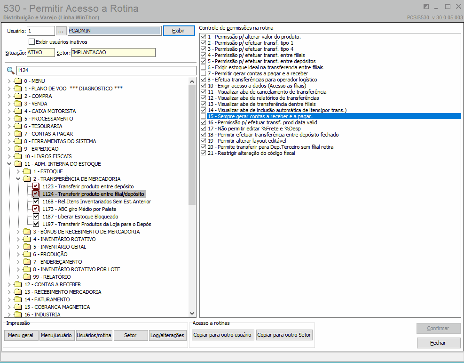Click the window options icon beside minimize

(426, 7)
